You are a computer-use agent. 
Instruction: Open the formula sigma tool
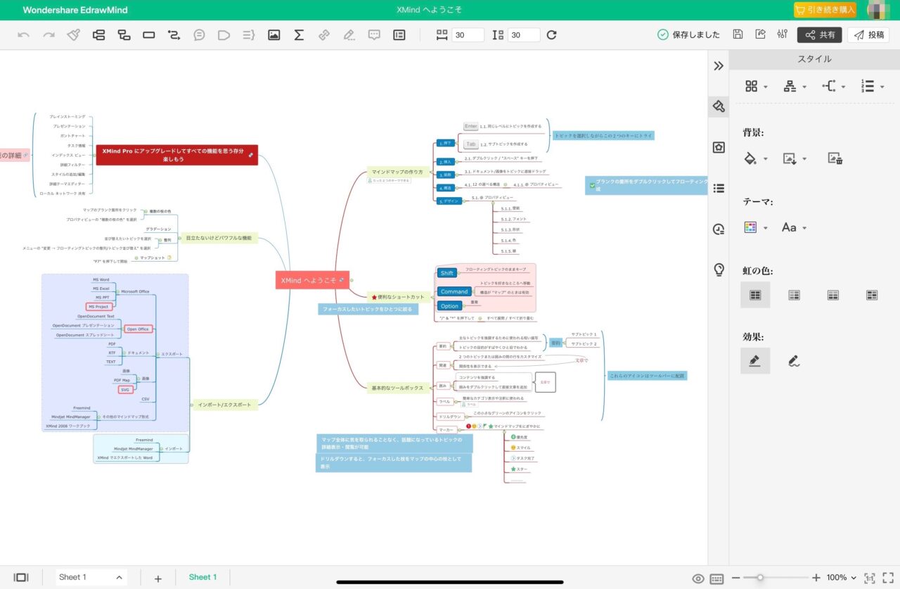(x=299, y=34)
